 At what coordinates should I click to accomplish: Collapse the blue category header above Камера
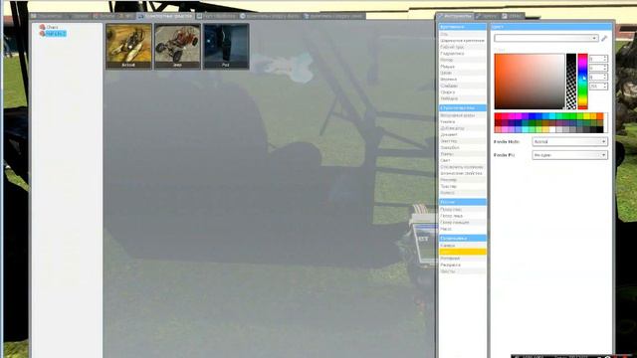click(x=462, y=239)
